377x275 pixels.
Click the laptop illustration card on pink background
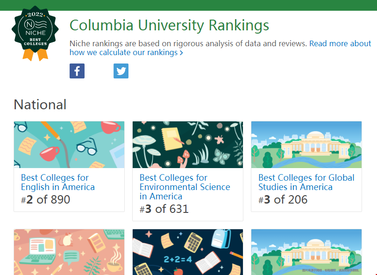coord(69,252)
